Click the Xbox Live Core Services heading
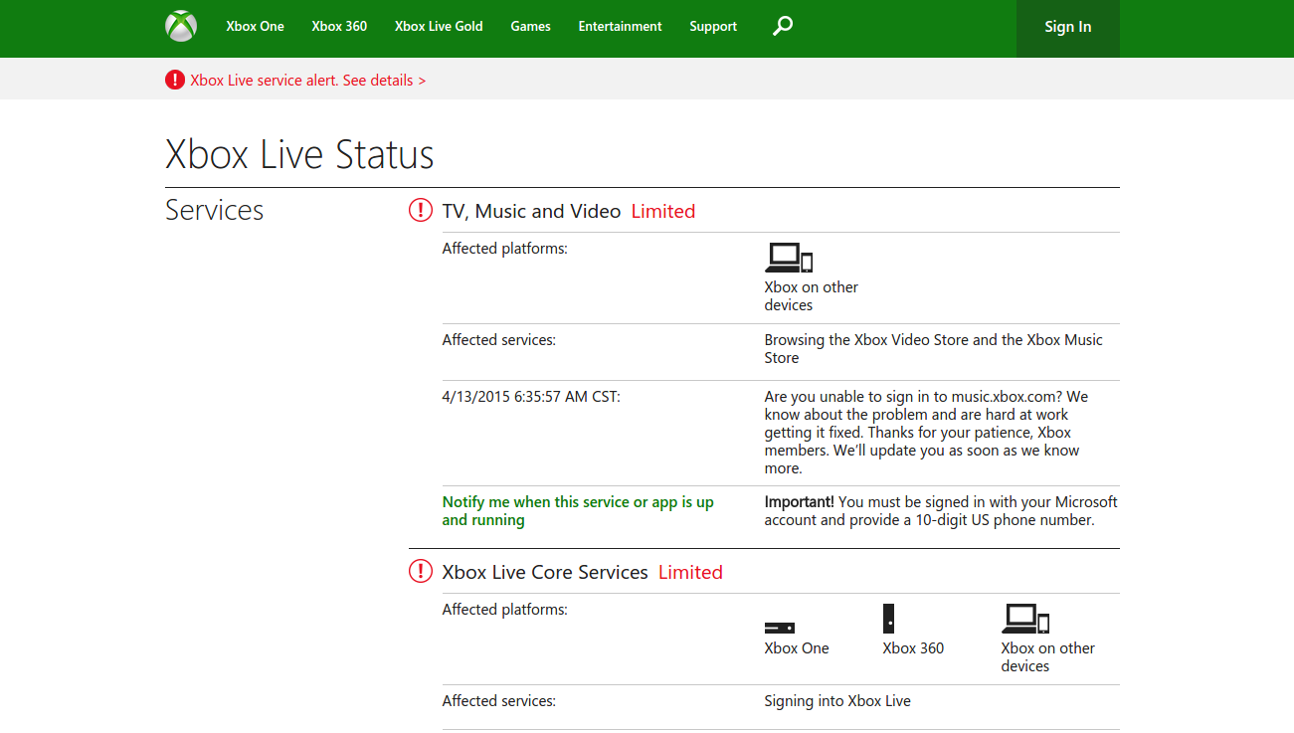The width and height of the screenshot is (1294, 733). [545, 572]
